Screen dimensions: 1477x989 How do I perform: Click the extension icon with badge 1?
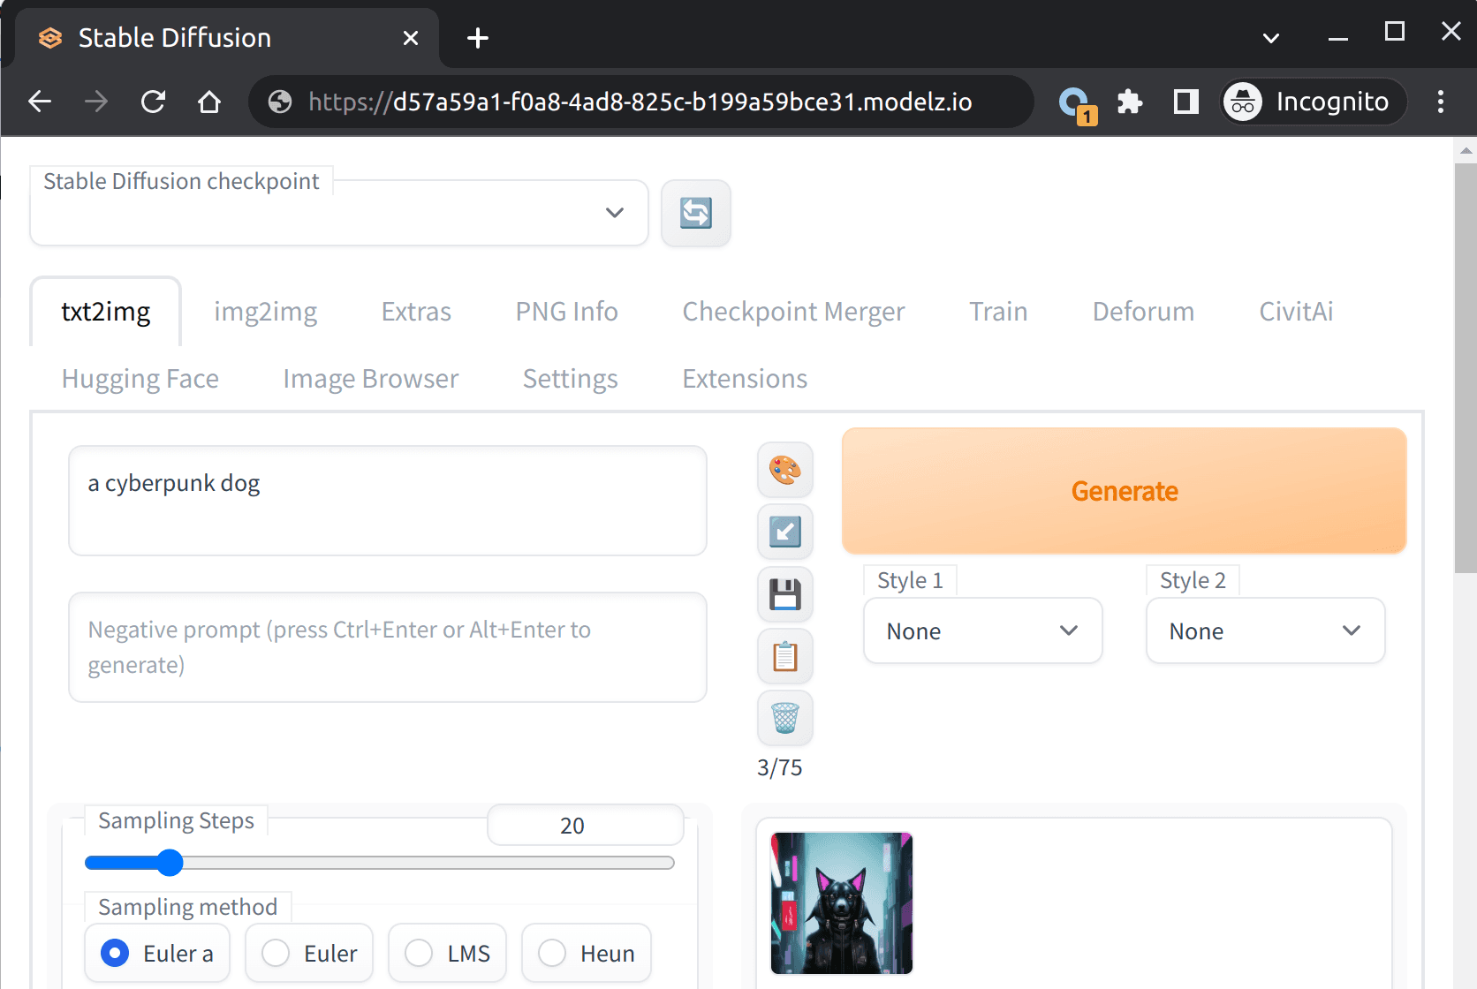[1077, 104]
